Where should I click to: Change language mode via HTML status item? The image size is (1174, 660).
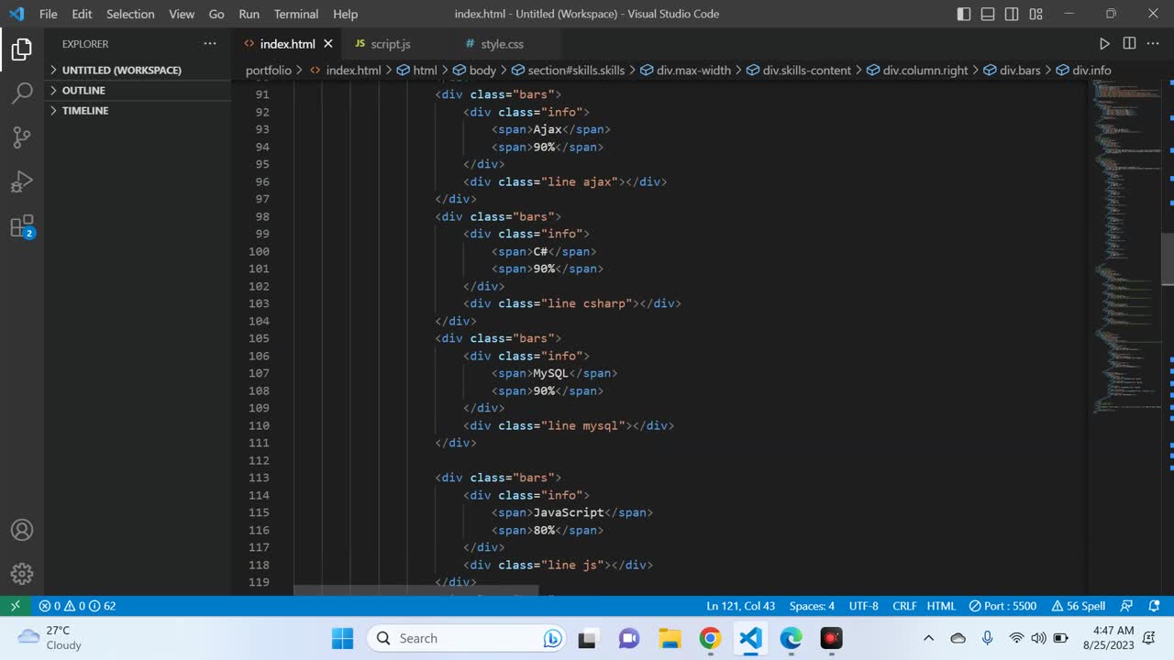point(941,606)
